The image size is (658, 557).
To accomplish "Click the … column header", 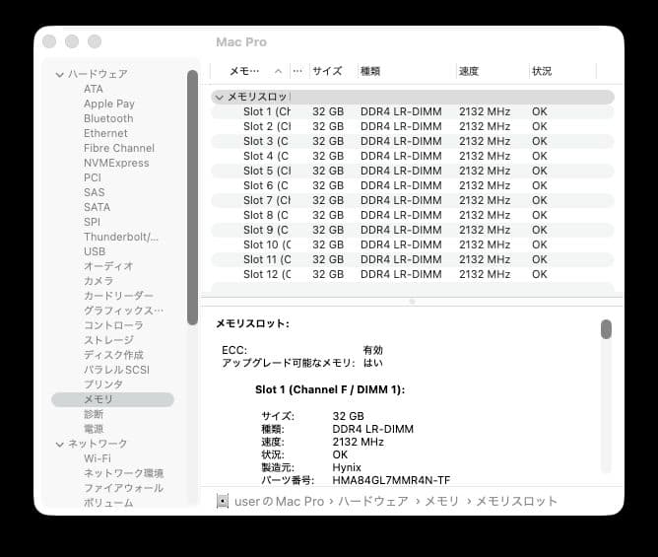I will click(x=297, y=71).
